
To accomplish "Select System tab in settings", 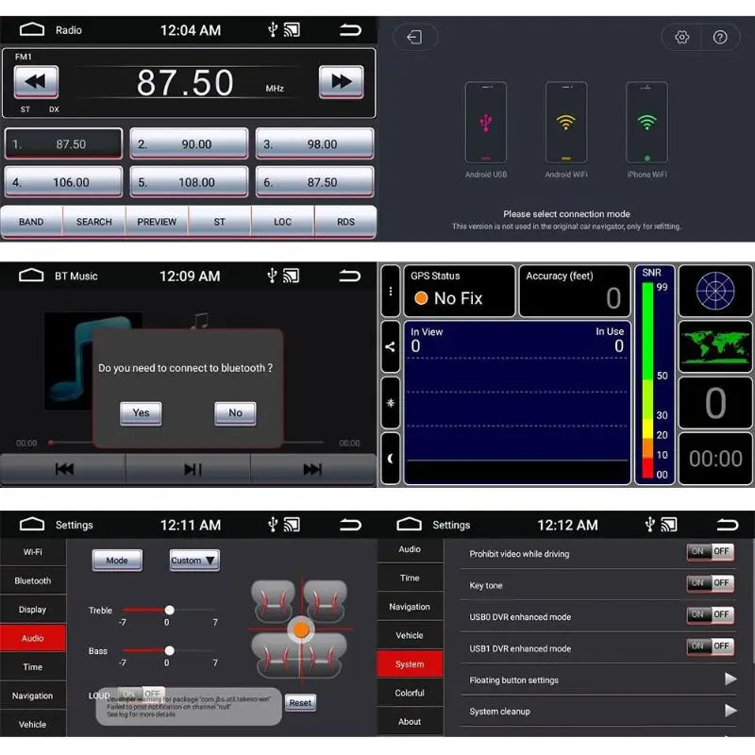I will pyautogui.click(x=410, y=664).
